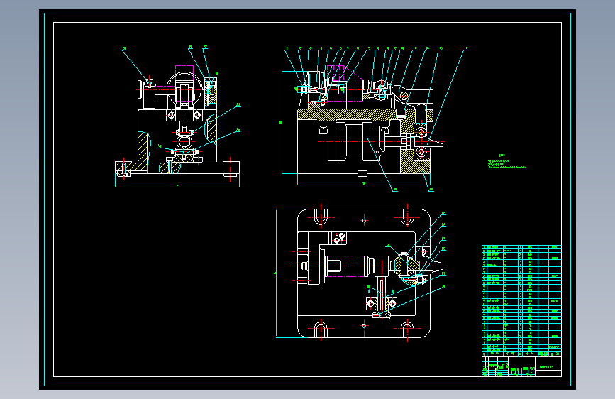Click the left side elevation view of the fixture

177,117
